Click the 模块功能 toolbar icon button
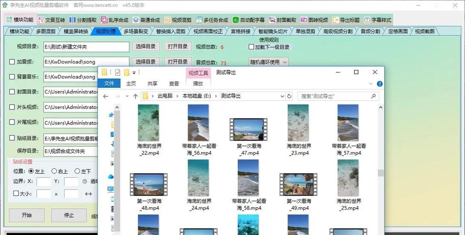Viewport: 465px width, 235px height. [x=20, y=20]
